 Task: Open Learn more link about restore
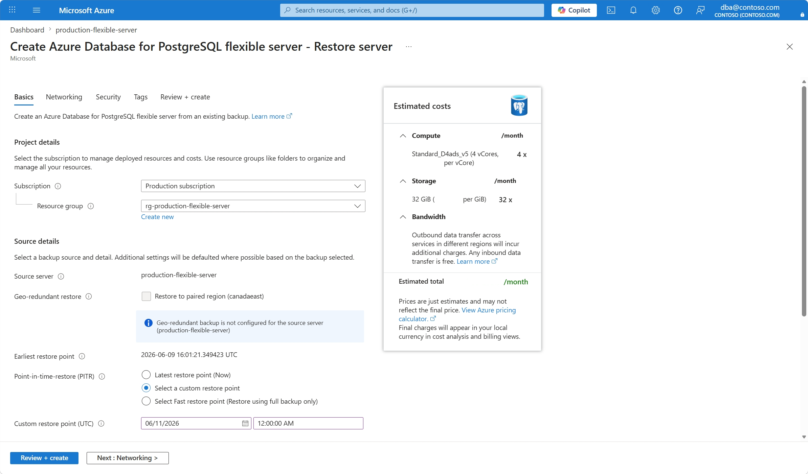271,116
